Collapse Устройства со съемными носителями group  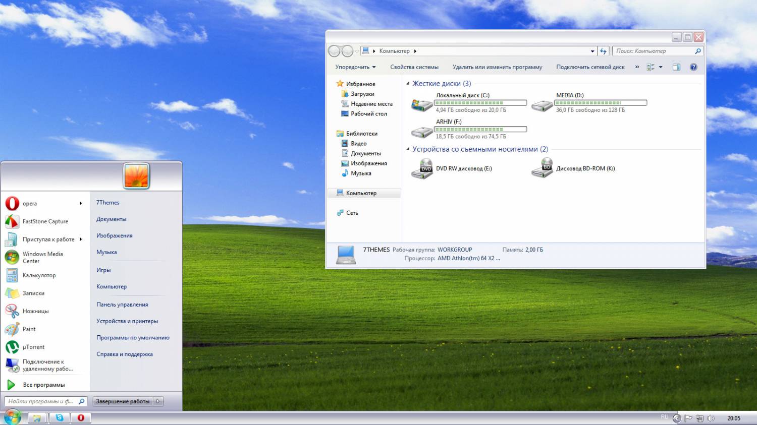coord(408,149)
